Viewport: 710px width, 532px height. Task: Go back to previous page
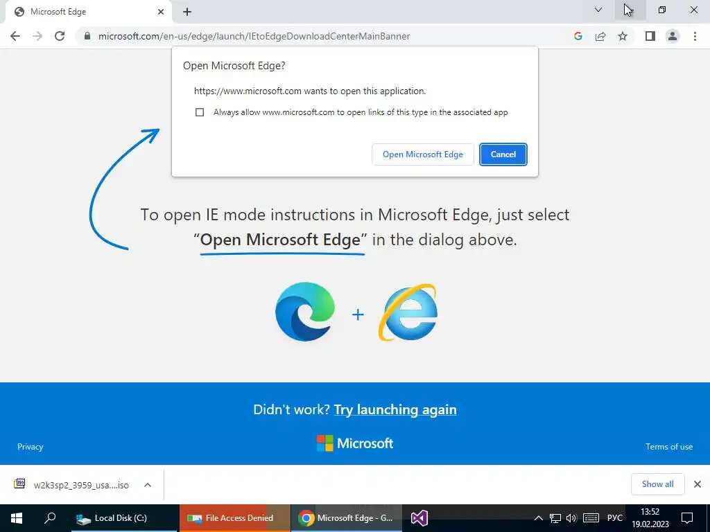(15, 36)
